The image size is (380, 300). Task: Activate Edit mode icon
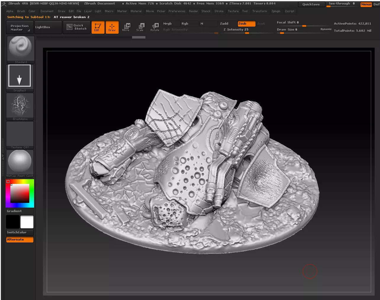pyautogui.click(x=98, y=27)
